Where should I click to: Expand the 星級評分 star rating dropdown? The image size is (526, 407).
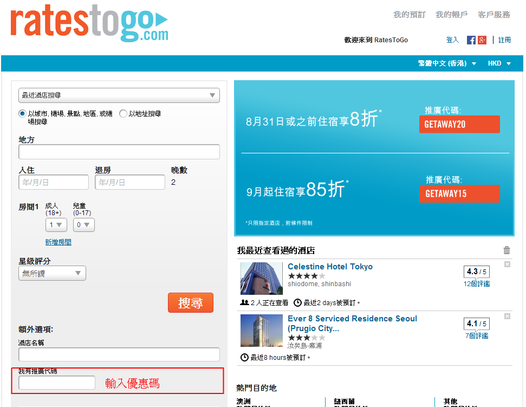point(52,274)
